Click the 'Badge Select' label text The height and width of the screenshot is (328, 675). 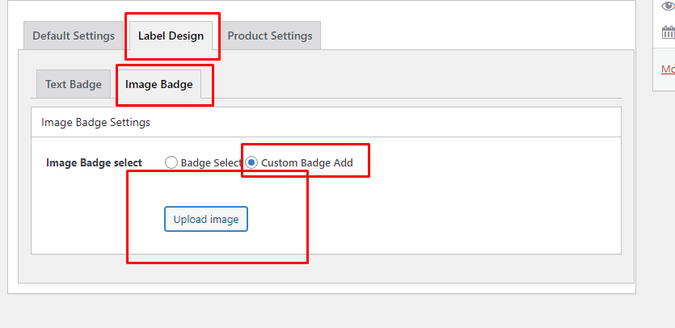click(211, 162)
